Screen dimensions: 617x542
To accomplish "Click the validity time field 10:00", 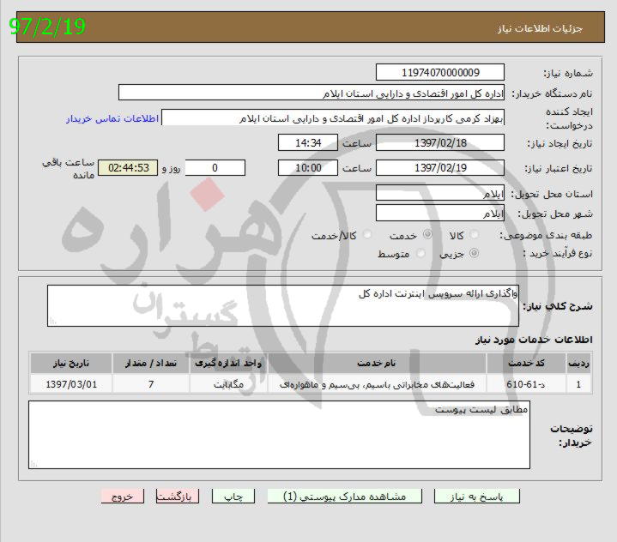I will (308, 168).
